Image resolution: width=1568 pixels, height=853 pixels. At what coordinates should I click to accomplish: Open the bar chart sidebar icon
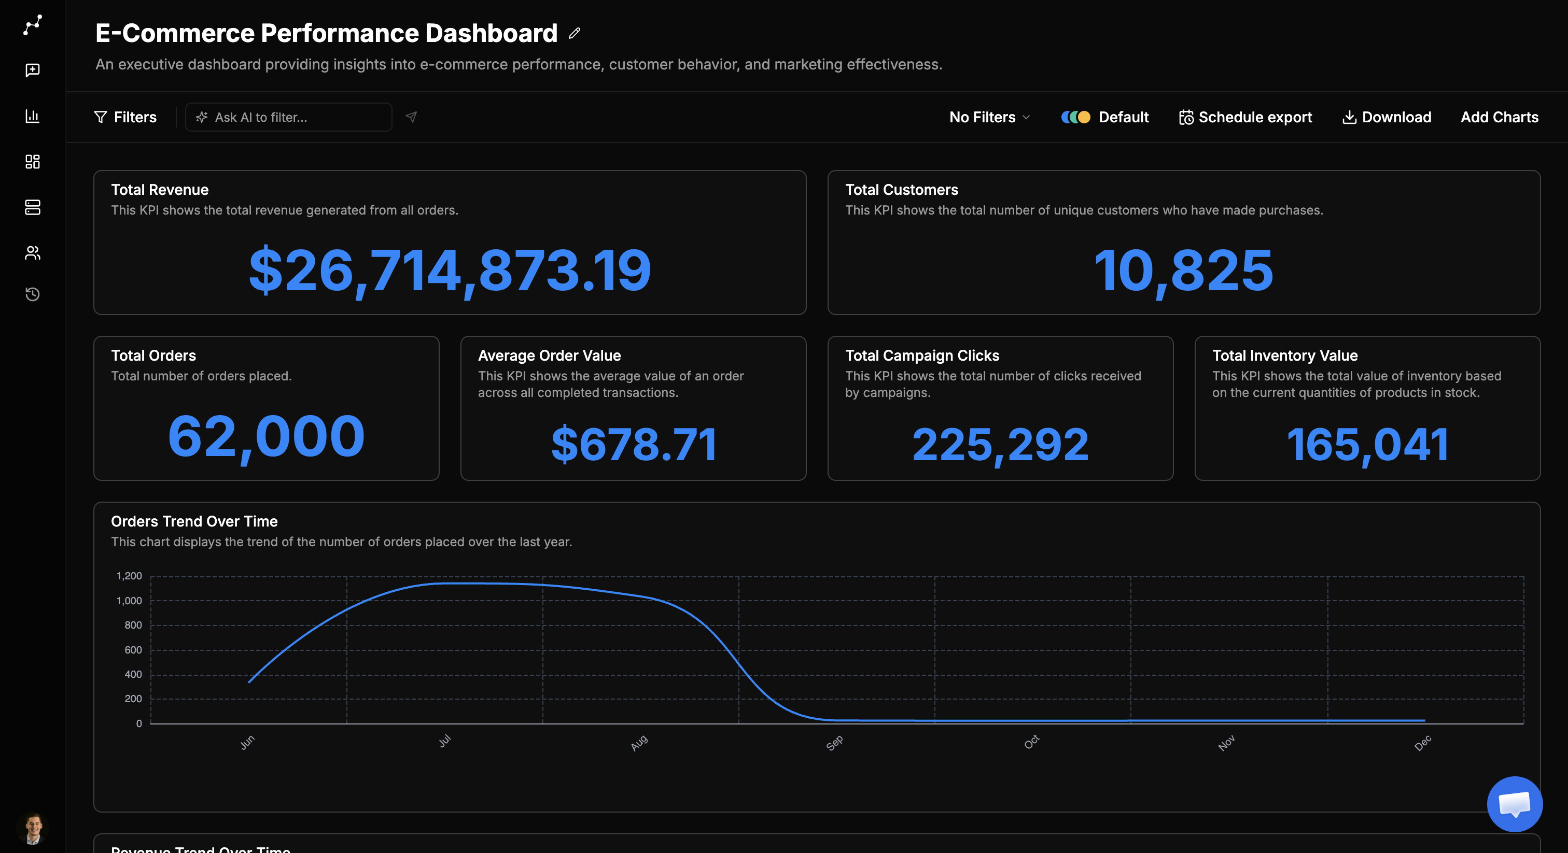tap(33, 116)
